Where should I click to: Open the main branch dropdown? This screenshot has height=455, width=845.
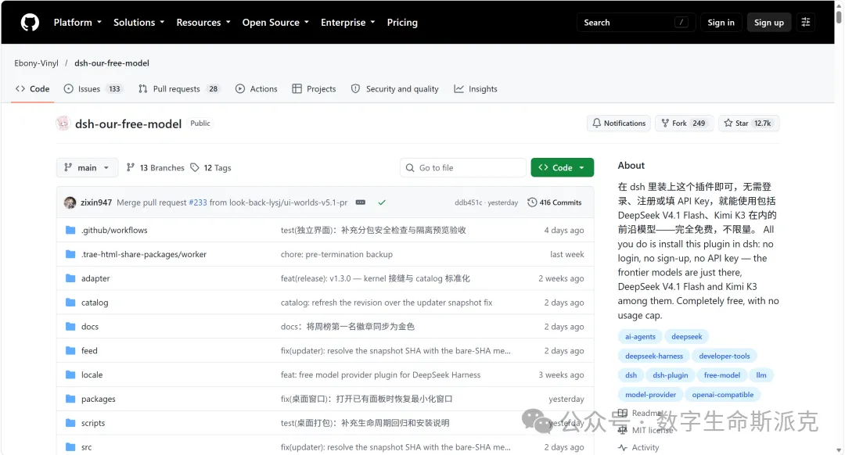87,168
